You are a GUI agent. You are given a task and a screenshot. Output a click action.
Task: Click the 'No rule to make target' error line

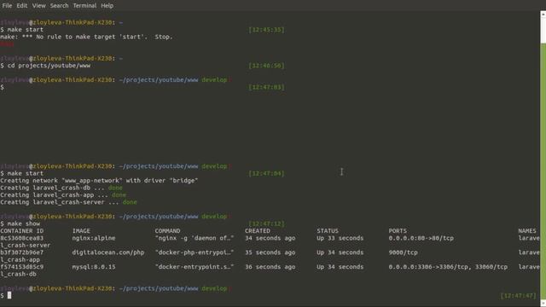coord(86,37)
